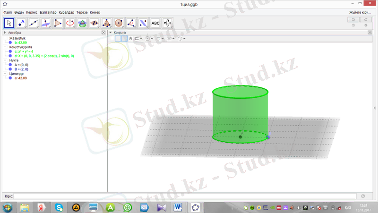
Task: Select the Move arrow tool
Action: (9, 22)
